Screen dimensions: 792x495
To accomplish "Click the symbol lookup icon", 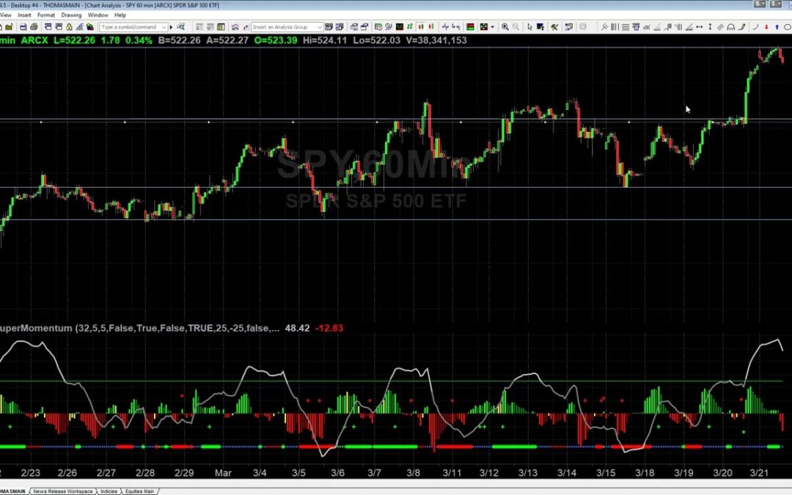I will tap(180, 27).
